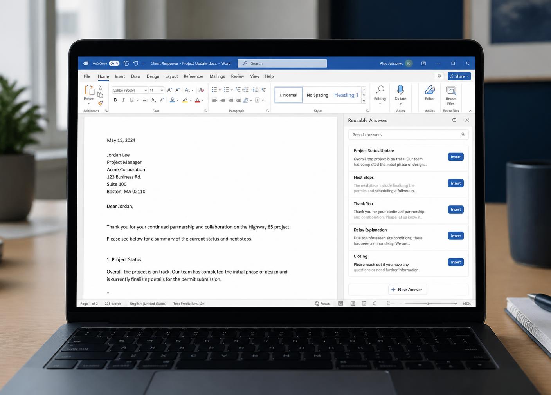Toggle the Align Left button

point(215,100)
